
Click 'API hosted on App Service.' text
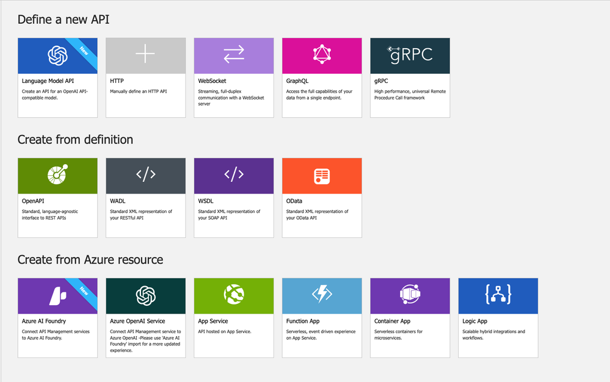[x=225, y=331]
